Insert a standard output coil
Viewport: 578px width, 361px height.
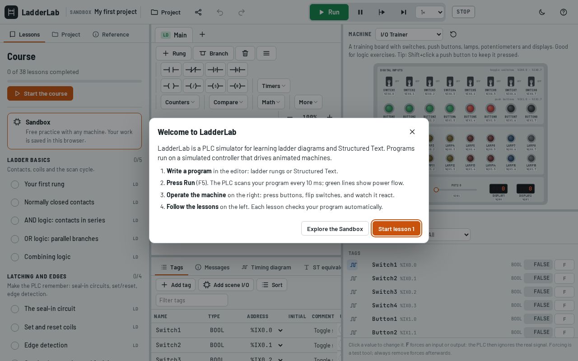pyautogui.click(x=171, y=86)
